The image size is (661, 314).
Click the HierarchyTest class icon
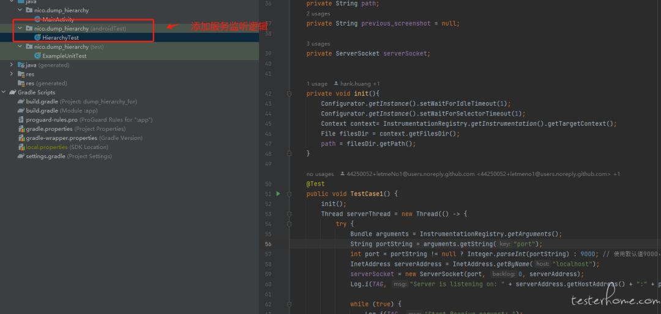tap(37, 38)
